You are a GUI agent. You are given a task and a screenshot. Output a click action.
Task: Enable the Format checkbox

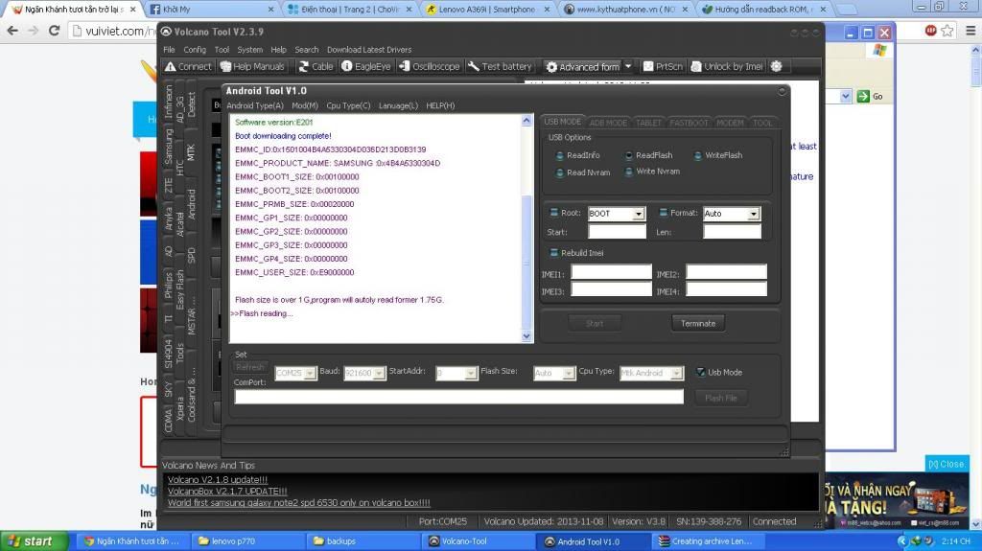pyautogui.click(x=664, y=213)
